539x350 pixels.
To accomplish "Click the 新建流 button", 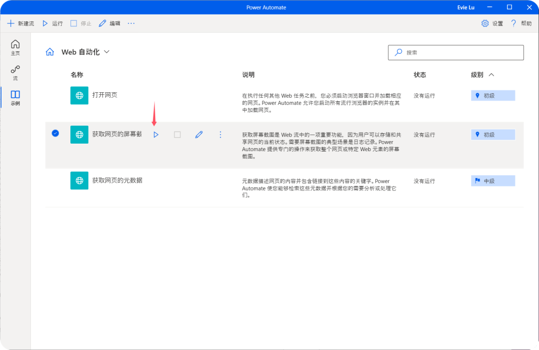I will pyautogui.click(x=20, y=23).
